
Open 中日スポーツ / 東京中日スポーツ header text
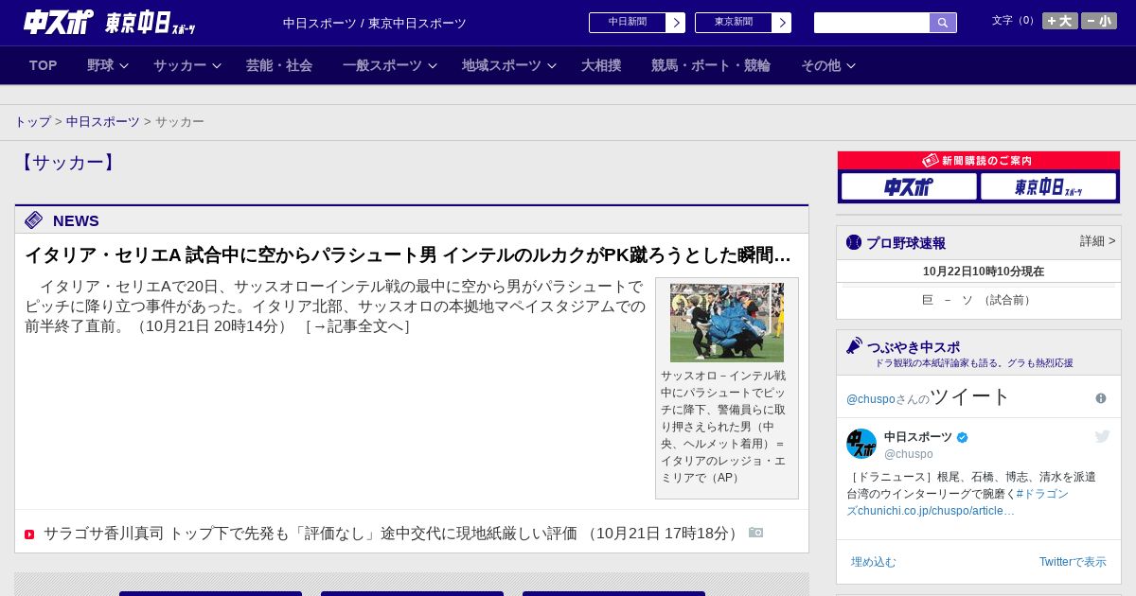[x=375, y=24]
